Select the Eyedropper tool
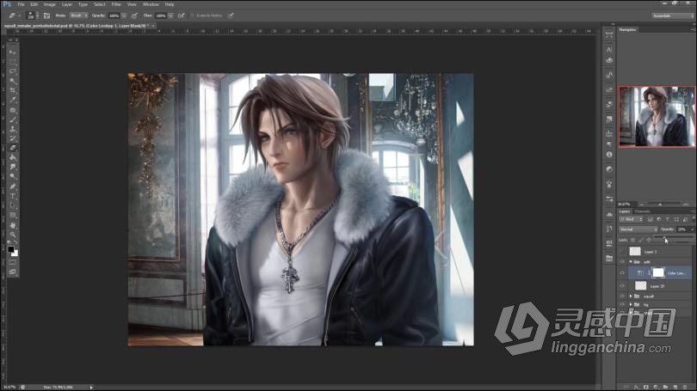 (12, 100)
